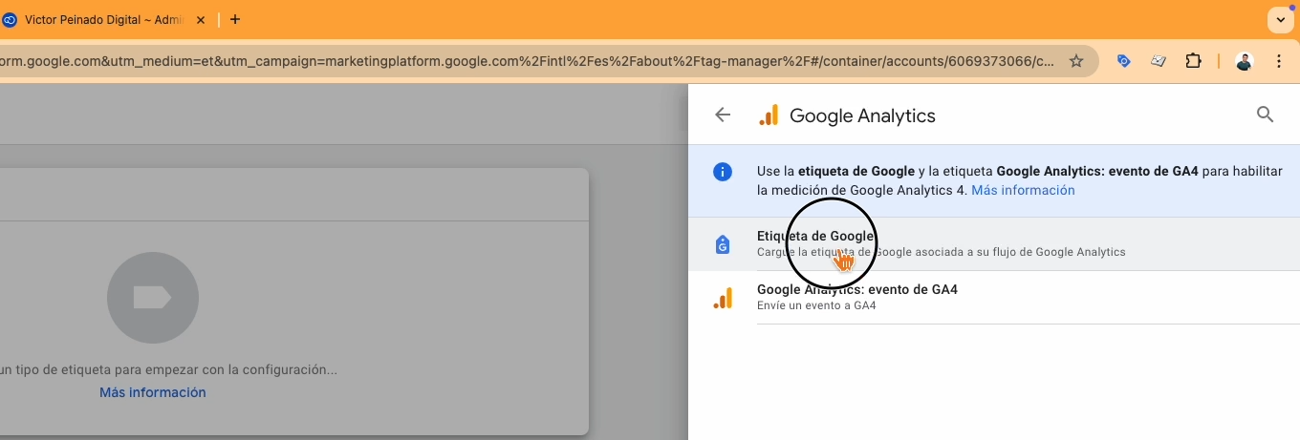The width and height of the screenshot is (1300, 440).
Task: Click the Google Analytics logo in panel header
Action: [x=769, y=115]
